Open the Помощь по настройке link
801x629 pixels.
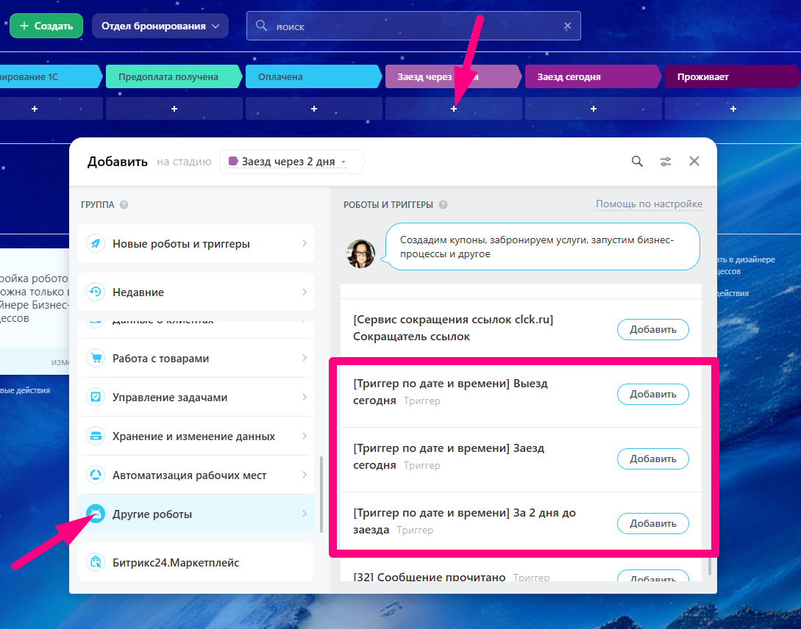click(x=649, y=204)
